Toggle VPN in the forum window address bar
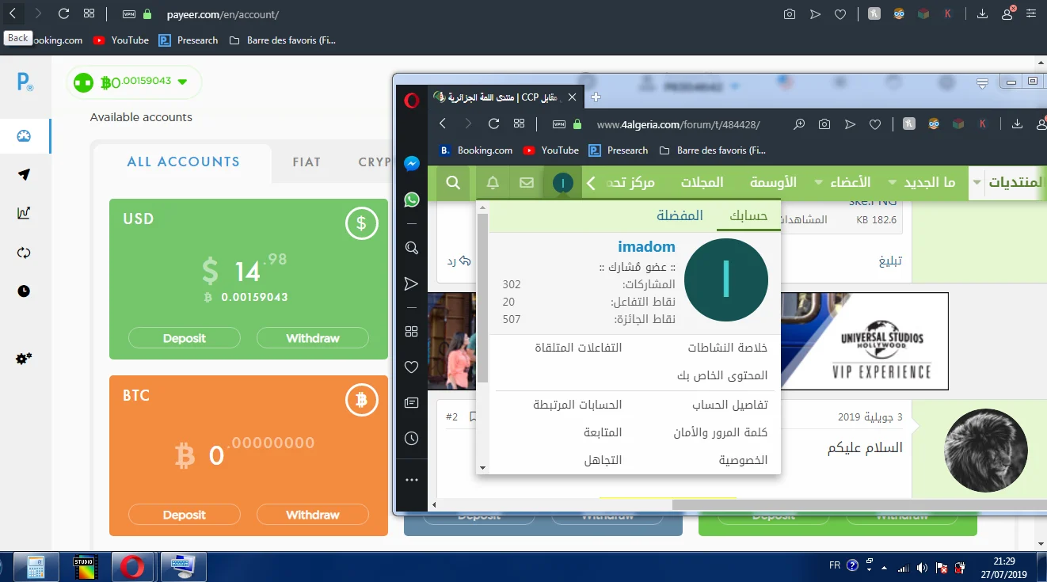 [x=559, y=124]
